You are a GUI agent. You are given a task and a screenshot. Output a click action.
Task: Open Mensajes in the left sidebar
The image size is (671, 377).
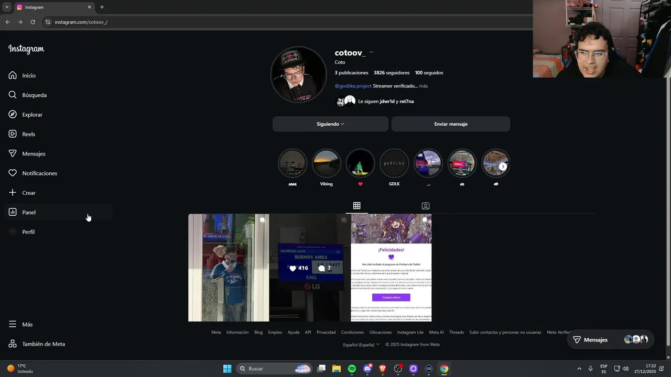pos(27,153)
